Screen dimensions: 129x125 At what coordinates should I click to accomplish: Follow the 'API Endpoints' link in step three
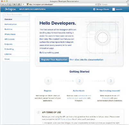(111, 97)
